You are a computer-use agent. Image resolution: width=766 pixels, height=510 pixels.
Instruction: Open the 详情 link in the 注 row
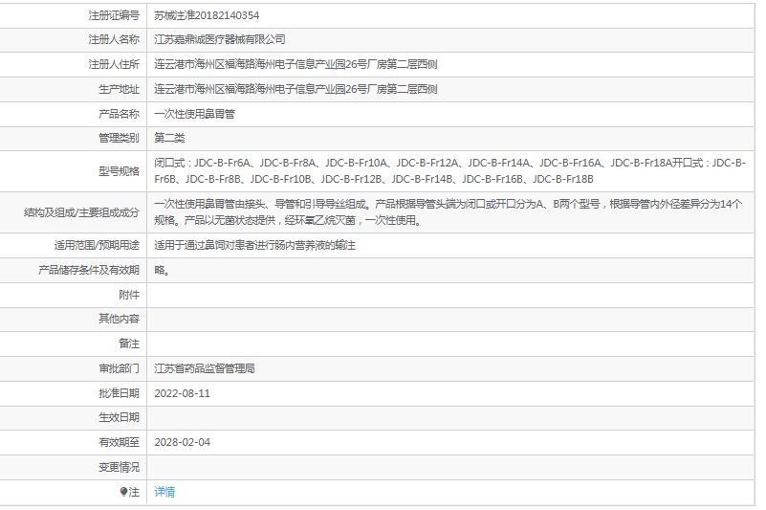click(164, 492)
